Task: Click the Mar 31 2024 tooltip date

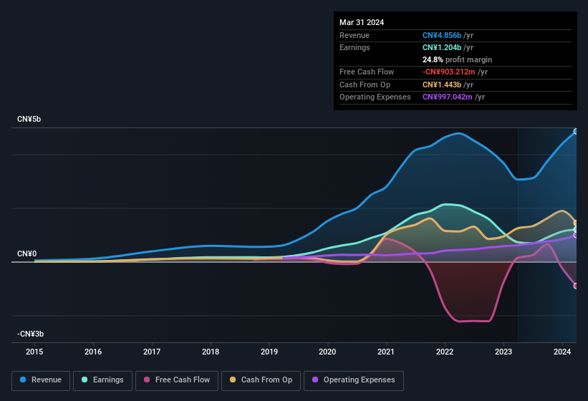Action: 362,22
